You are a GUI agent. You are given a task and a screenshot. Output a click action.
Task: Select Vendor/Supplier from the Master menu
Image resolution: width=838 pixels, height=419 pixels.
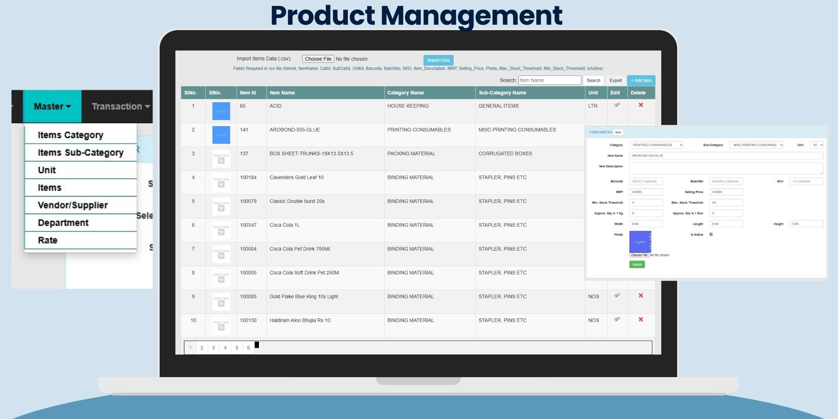click(x=73, y=205)
